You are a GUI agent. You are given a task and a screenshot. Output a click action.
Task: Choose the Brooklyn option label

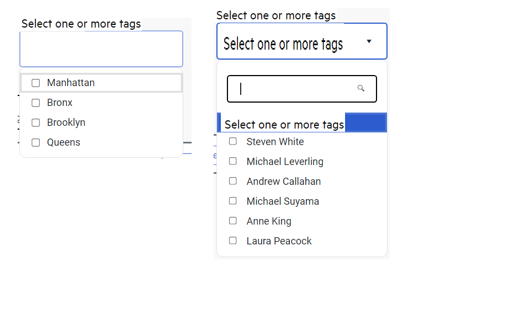pos(66,122)
